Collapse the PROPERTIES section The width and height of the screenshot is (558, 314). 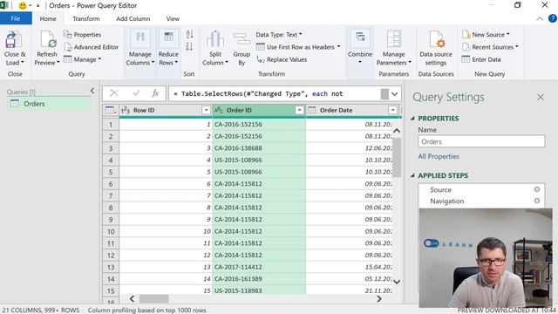tap(412, 119)
